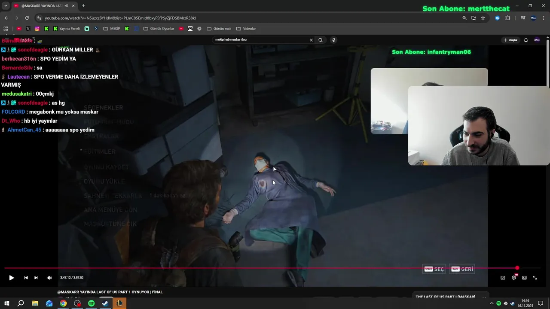The width and height of the screenshot is (550, 309).
Task: Play the YouTube video
Action: pos(12,278)
